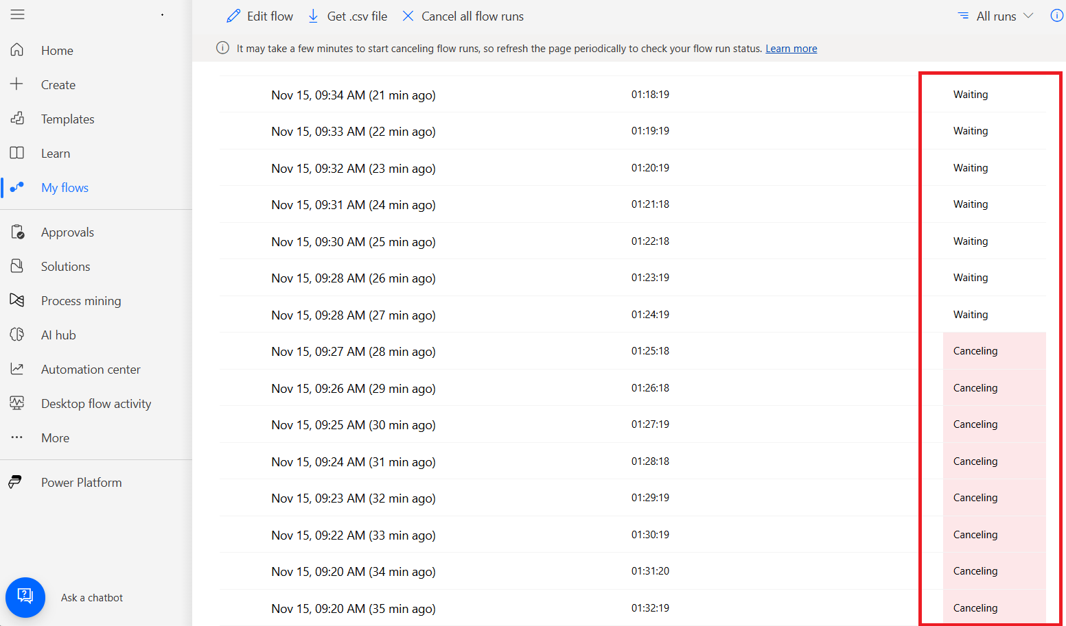Screen dimensions: 1066x626
Task: Click the Approvals clipboard icon
Action: coord(17,232)
